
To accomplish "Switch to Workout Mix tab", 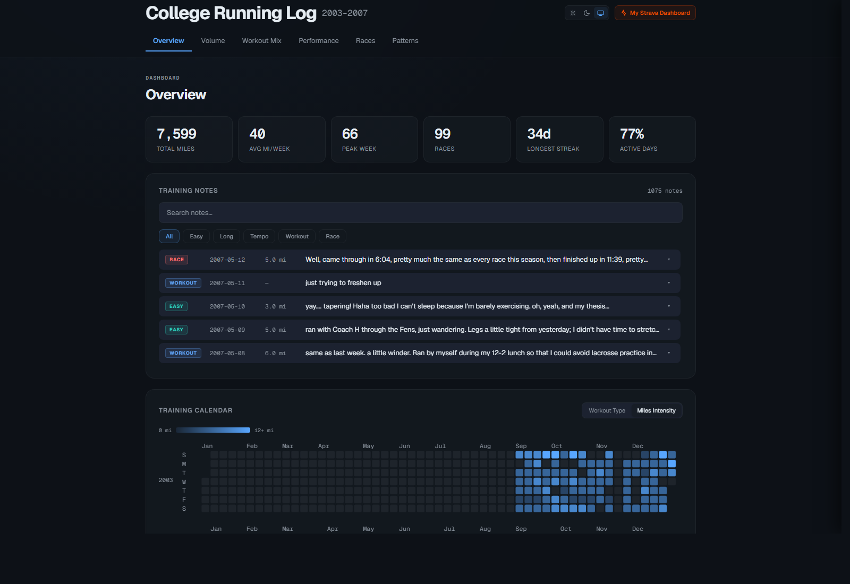I will click(262, 41).
